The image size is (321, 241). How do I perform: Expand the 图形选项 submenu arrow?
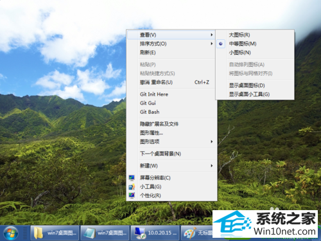click(211, 141)
